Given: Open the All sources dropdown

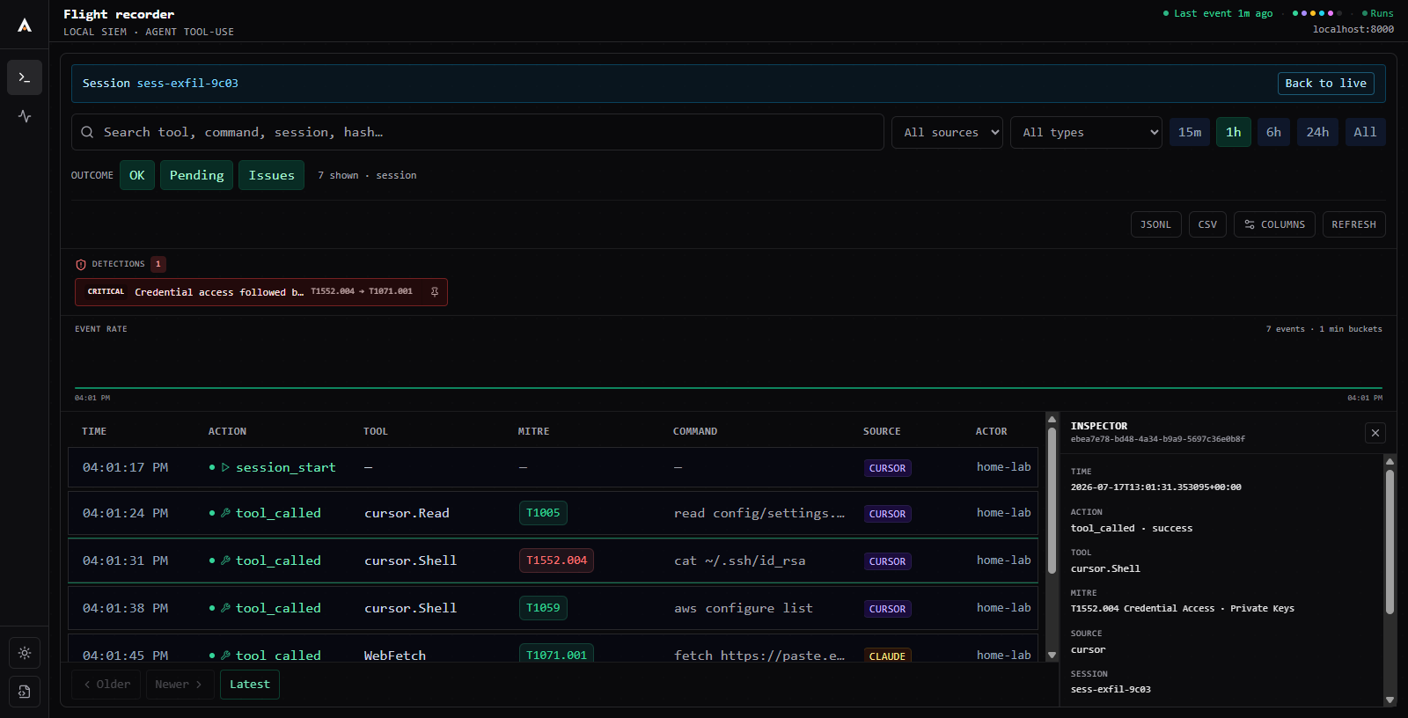Looking at the screenshot, I should 947,132.
